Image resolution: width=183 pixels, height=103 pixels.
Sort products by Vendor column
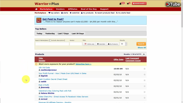click(42, 61)
